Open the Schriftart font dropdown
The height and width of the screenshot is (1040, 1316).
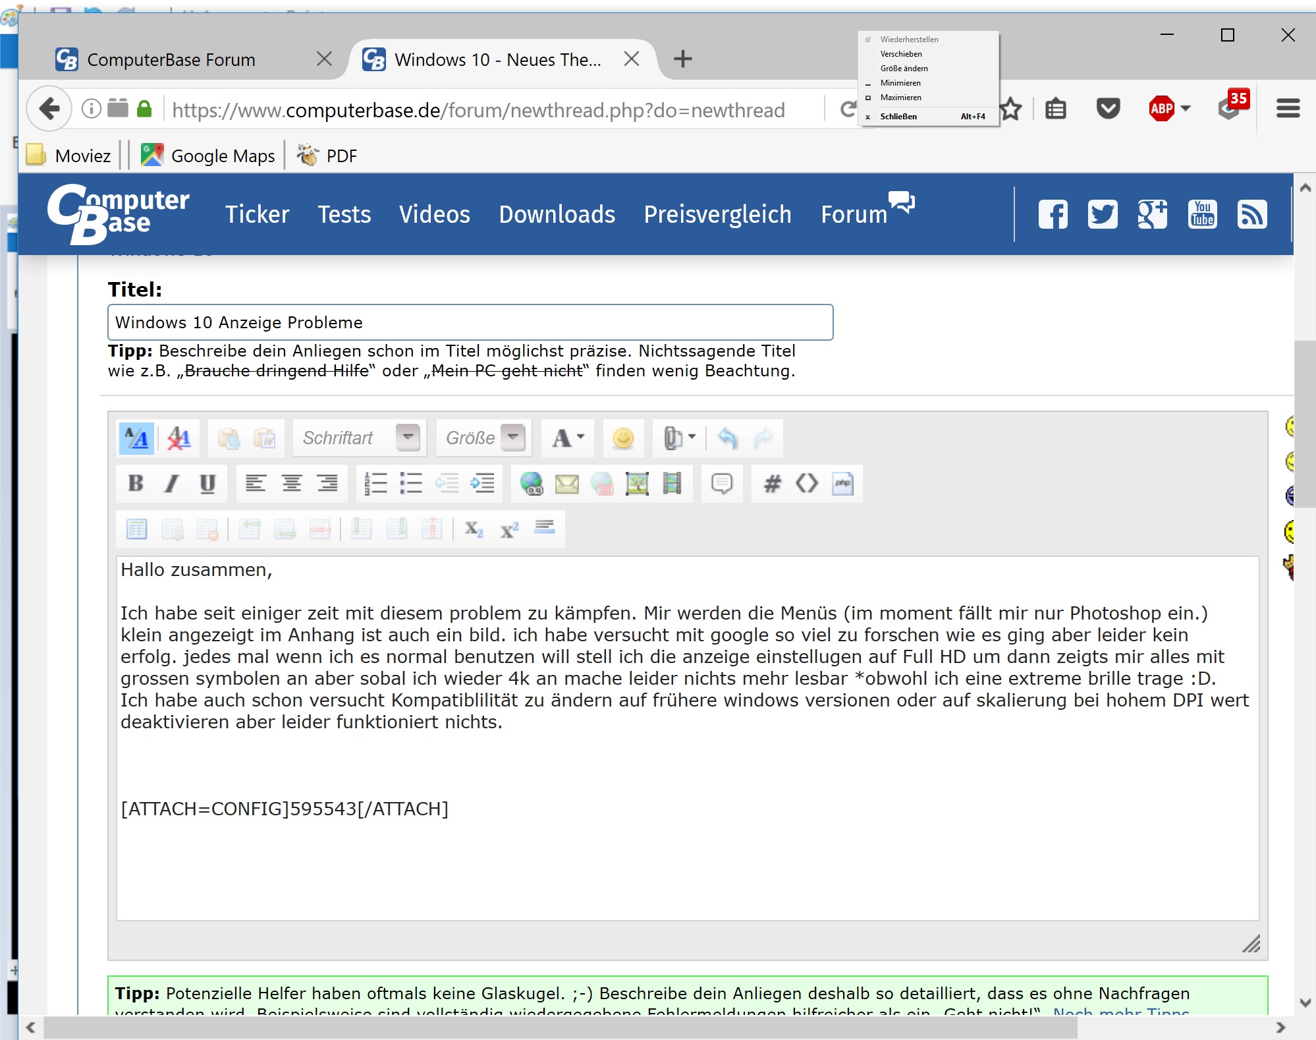coord(408,438)
